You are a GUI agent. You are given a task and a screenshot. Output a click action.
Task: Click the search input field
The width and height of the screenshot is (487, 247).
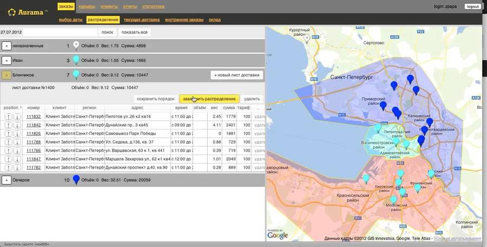(x=60, y=32)
